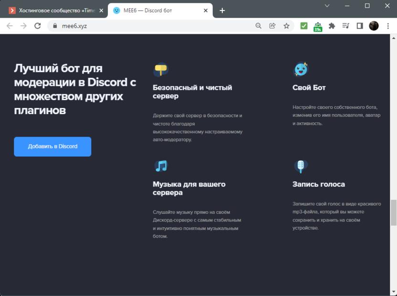Minimize the Chrome window
The width and height of the screenshot is (397, 296).
[347, 6]
